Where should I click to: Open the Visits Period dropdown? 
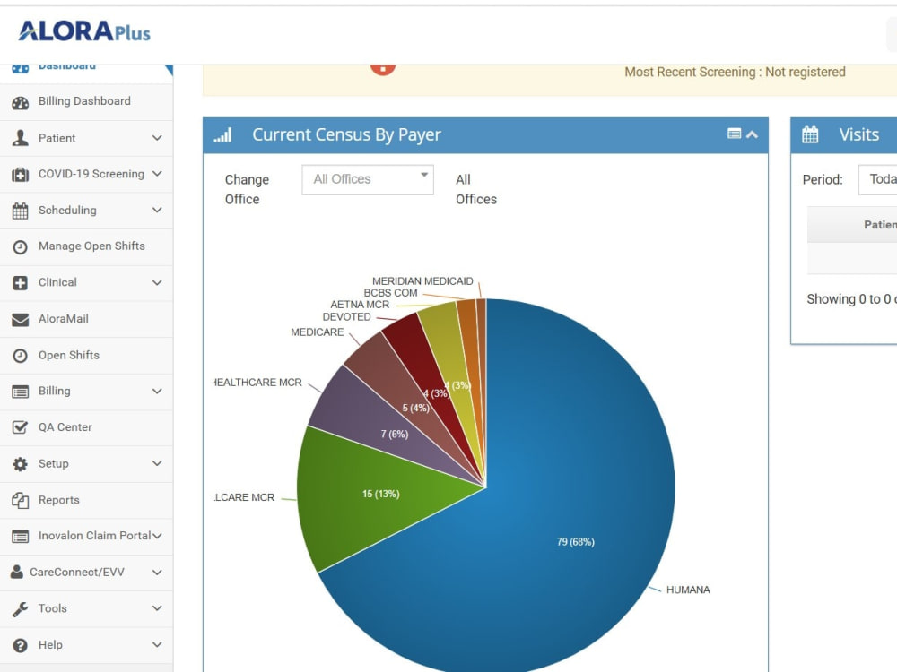tap(877, 179)
